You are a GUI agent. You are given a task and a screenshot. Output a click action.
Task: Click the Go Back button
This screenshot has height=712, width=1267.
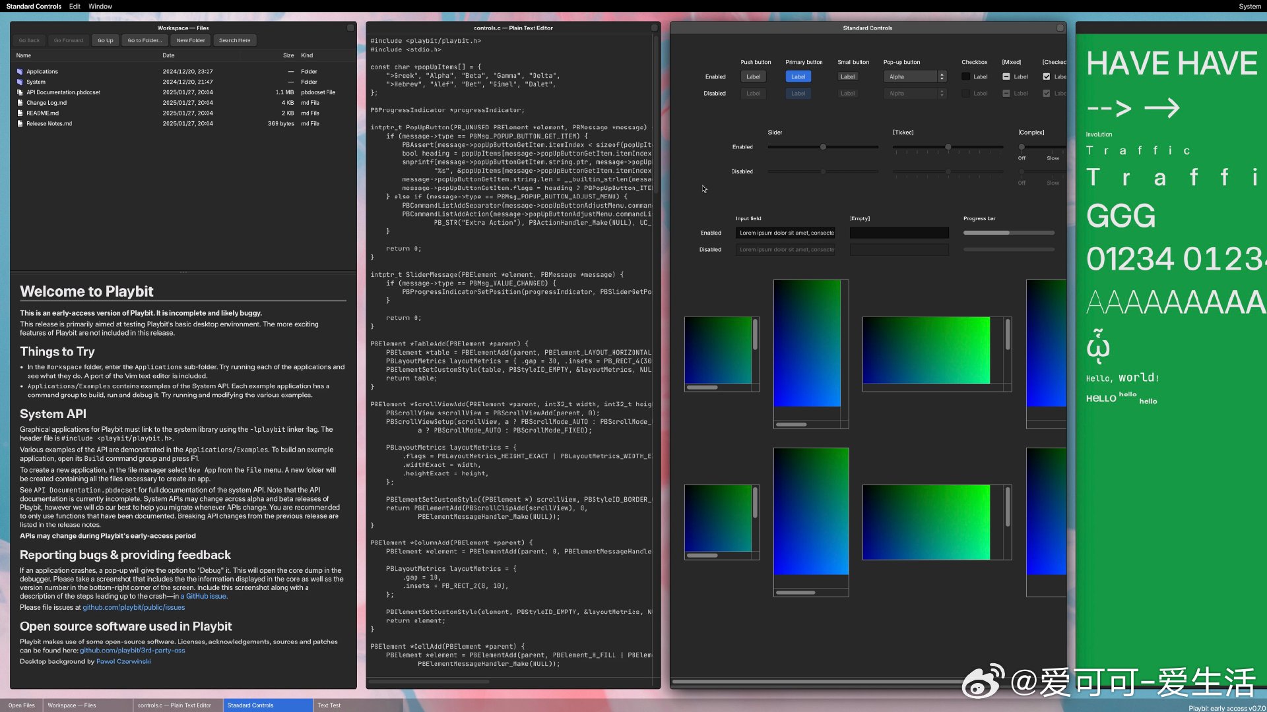tap(29, 40)
